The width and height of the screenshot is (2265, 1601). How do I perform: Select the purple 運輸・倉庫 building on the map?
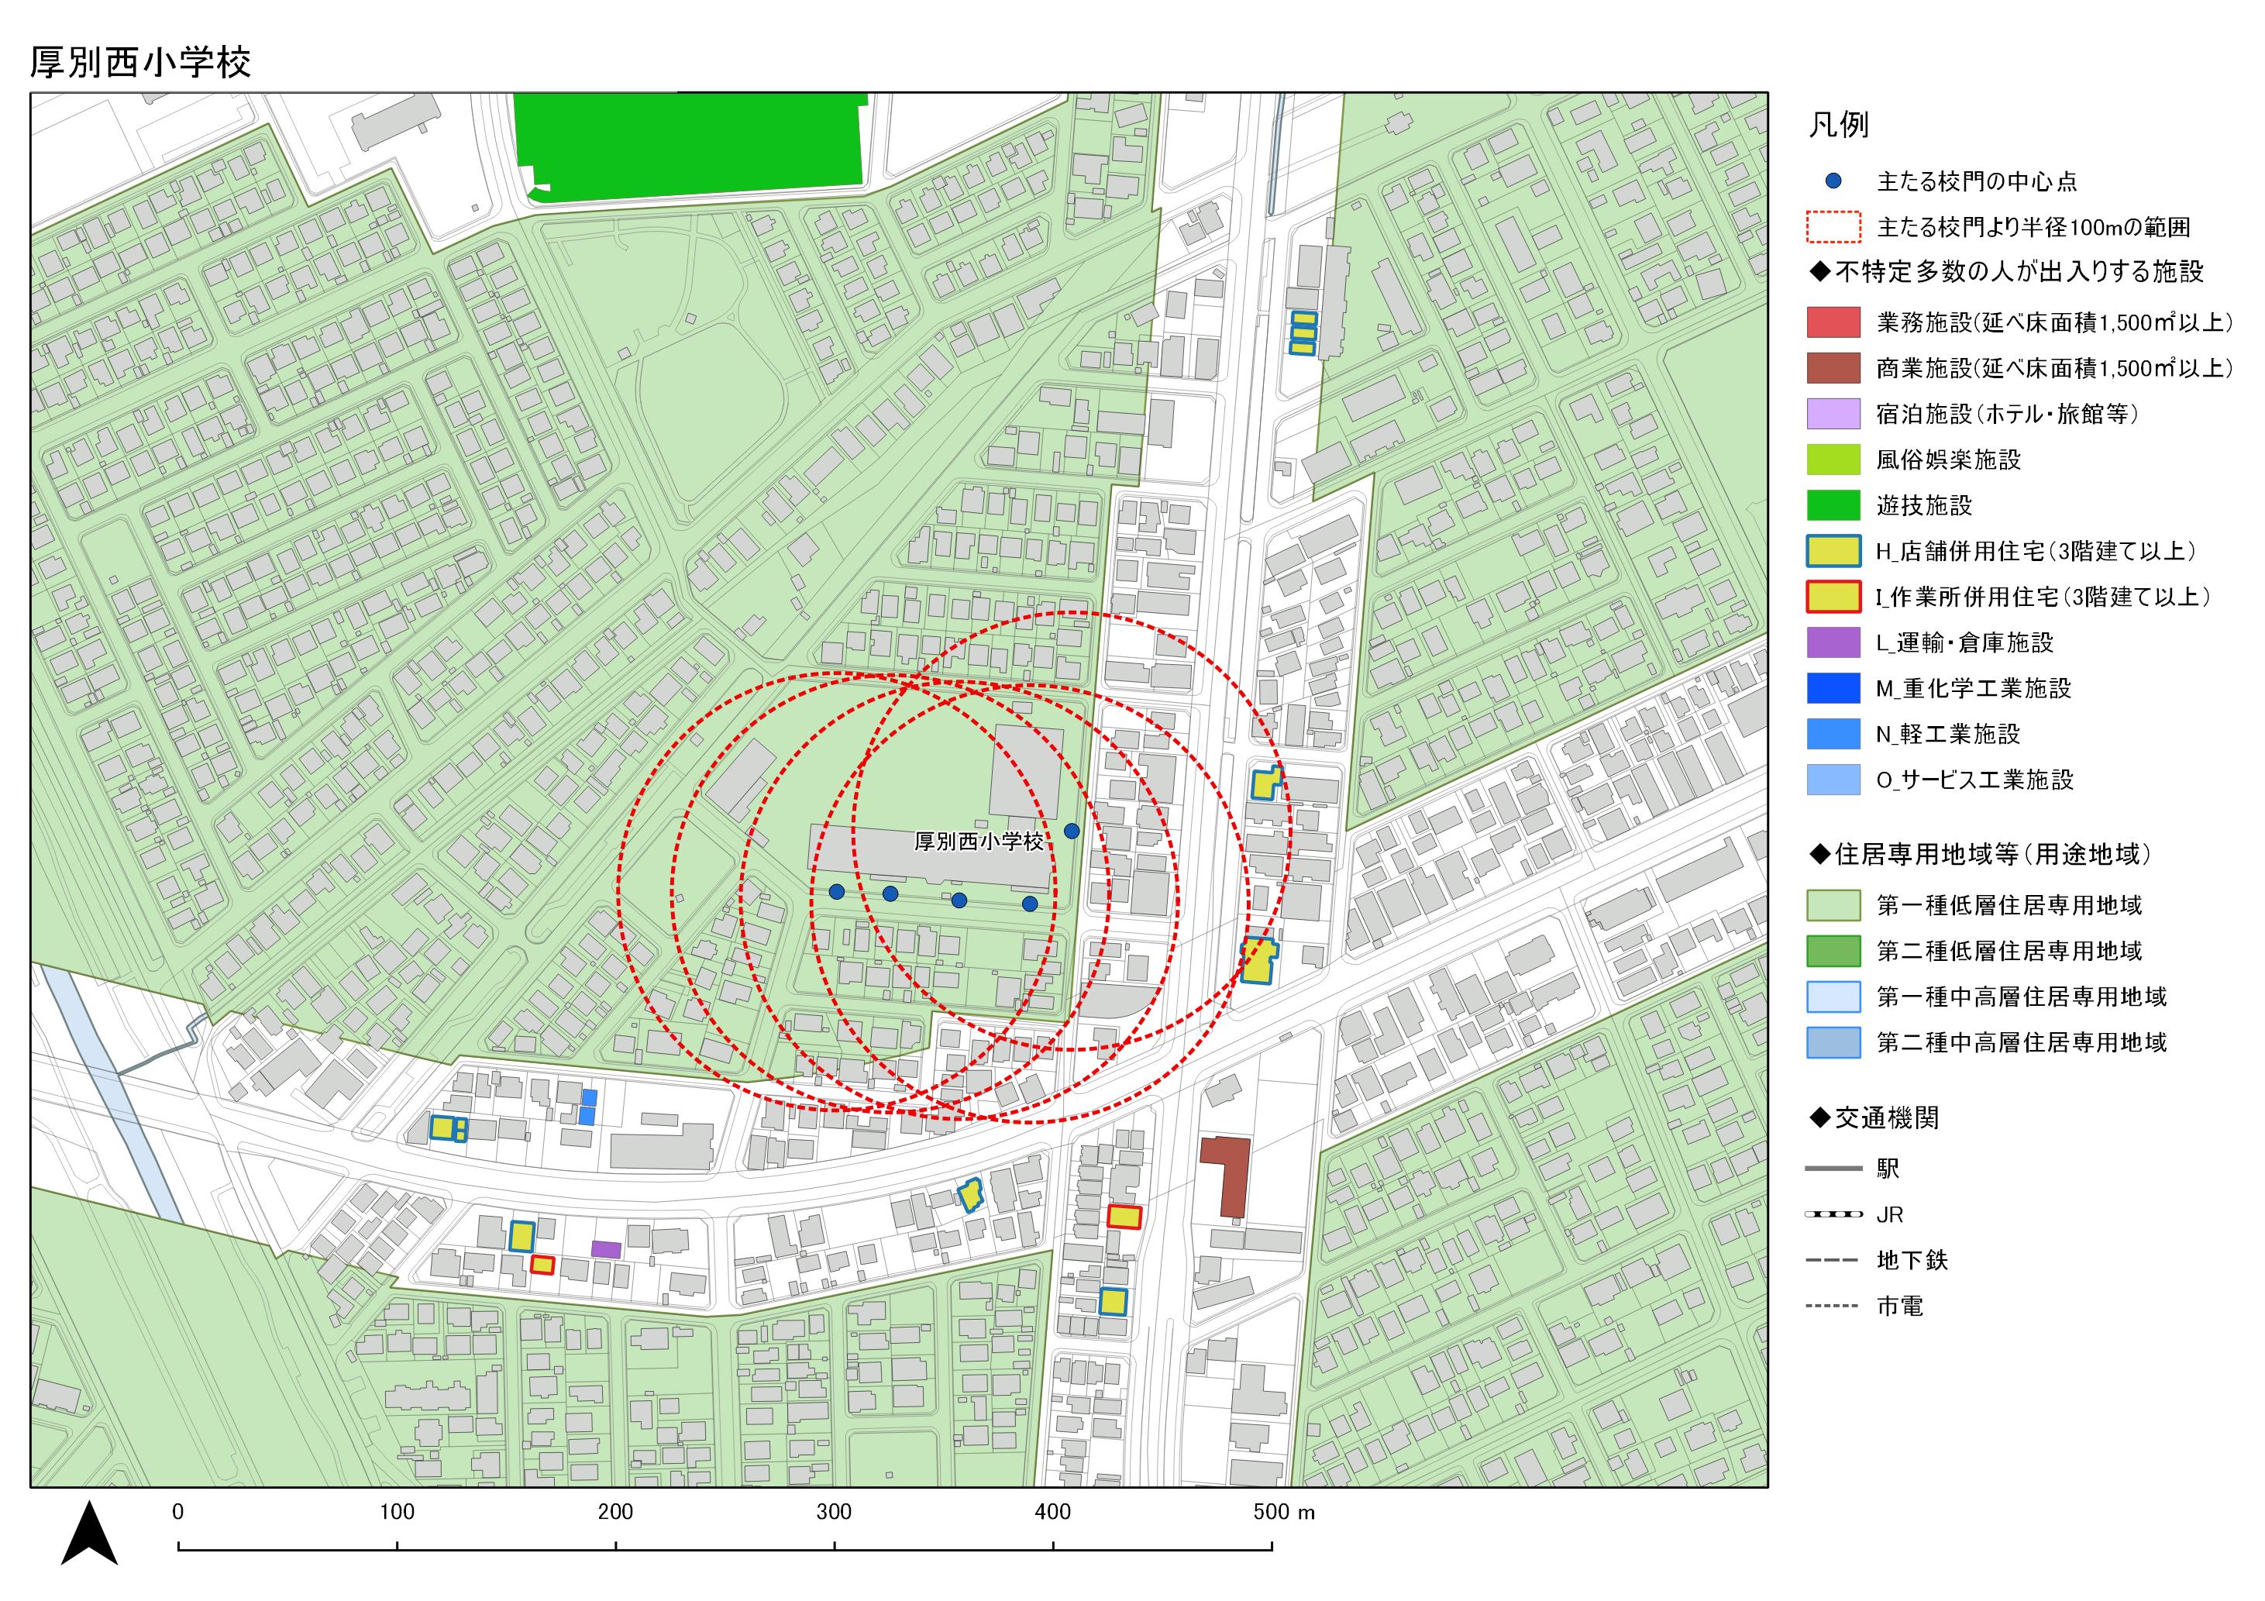click(x=606, y=1249)
